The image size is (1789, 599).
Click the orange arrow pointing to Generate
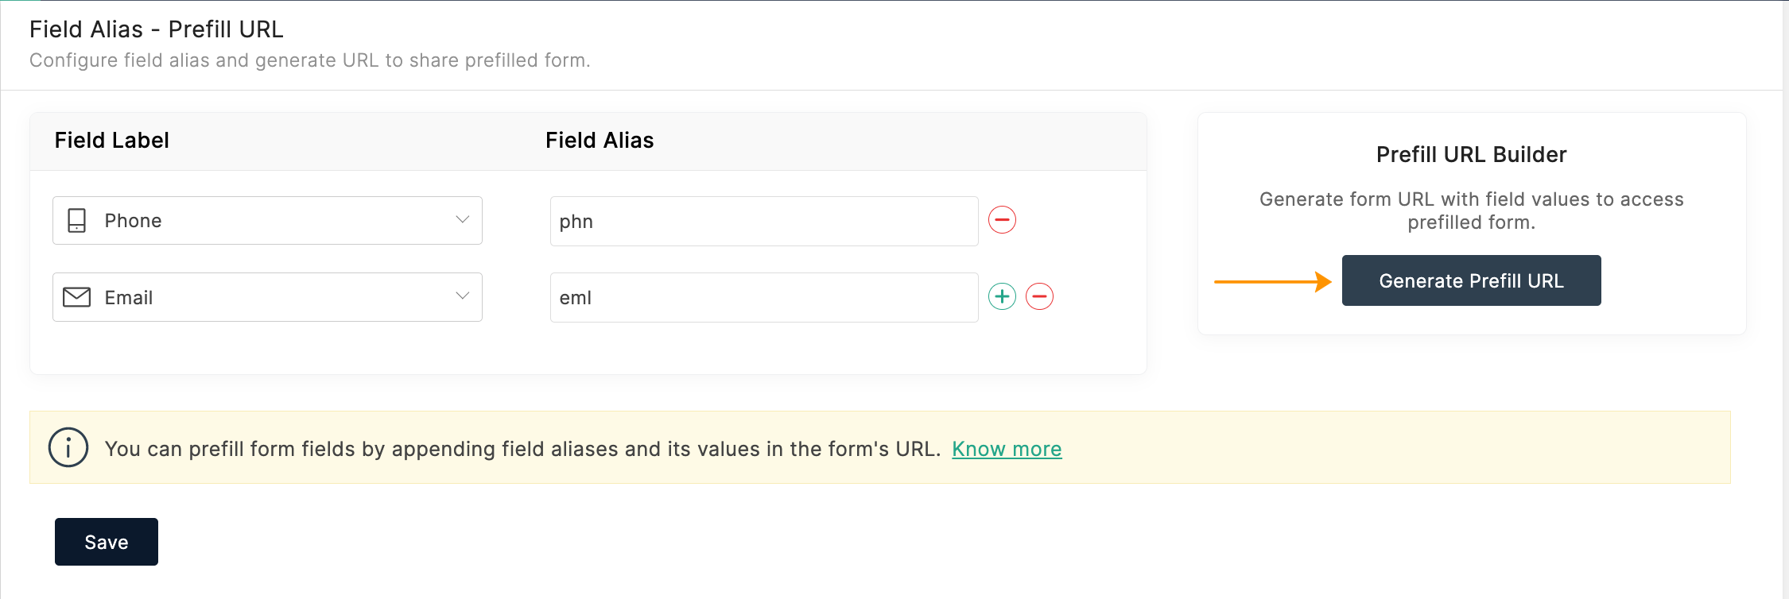[1272, 281]
